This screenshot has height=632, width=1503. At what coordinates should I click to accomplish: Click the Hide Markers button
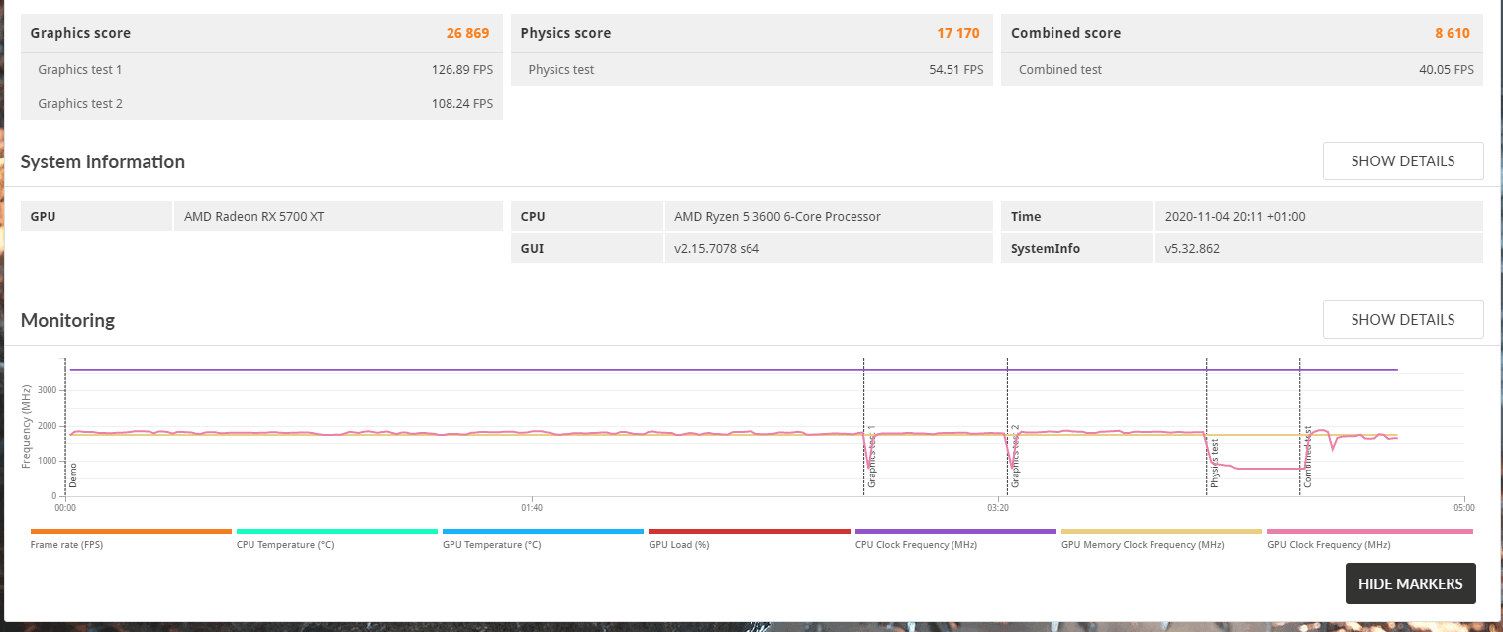[x=1410, y=583]
